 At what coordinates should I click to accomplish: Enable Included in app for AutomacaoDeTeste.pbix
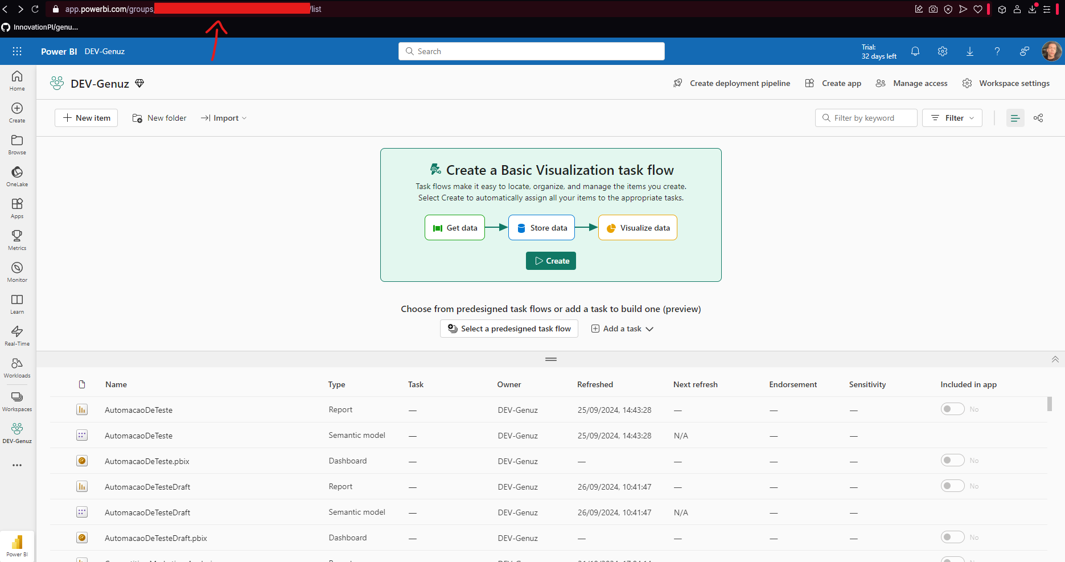click(952, 461)
